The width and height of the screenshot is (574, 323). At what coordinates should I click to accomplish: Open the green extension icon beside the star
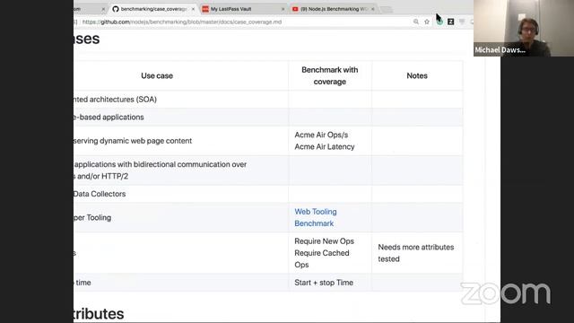tap(439, 22)
